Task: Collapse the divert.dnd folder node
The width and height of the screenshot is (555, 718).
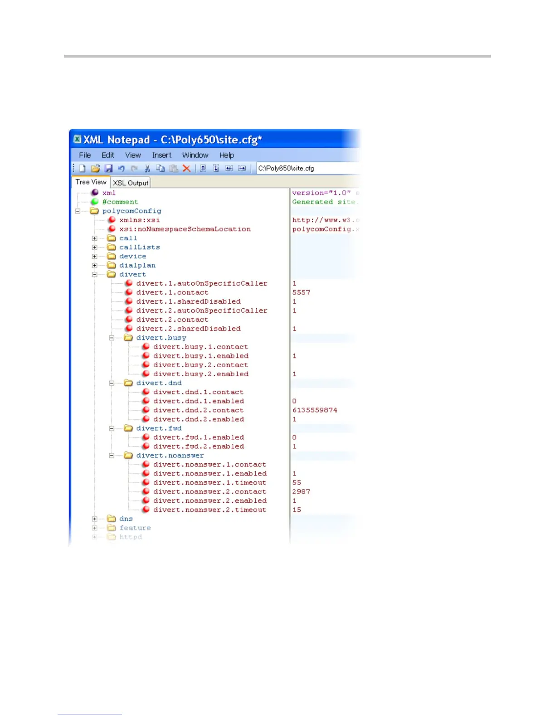Action: 112,383
